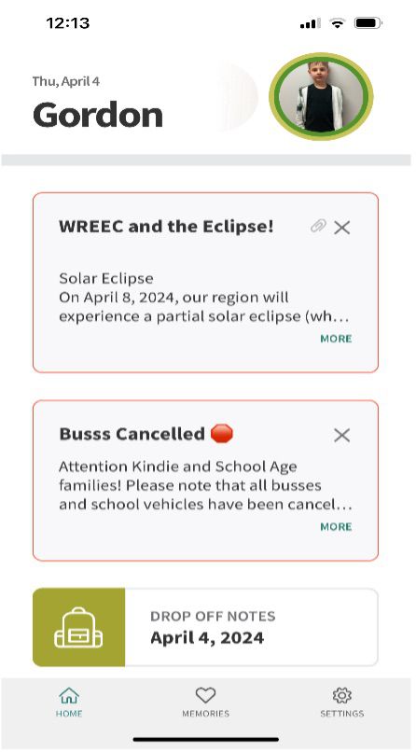Tap the Memories heart icon
The width and height of the screenshot is (416, 752).
pyautogui.click(x=205, y=695)
